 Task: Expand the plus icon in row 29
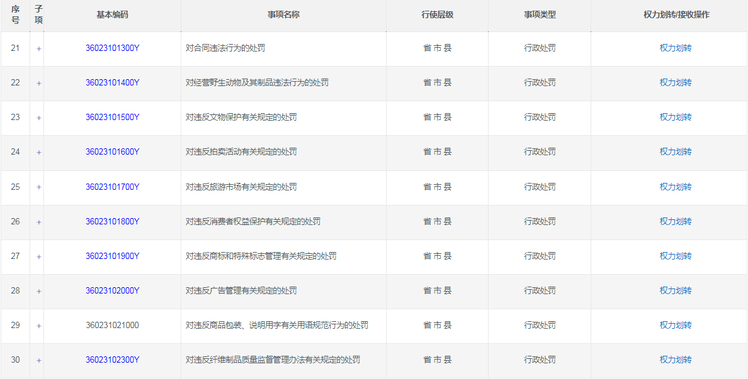coord(38,326)
